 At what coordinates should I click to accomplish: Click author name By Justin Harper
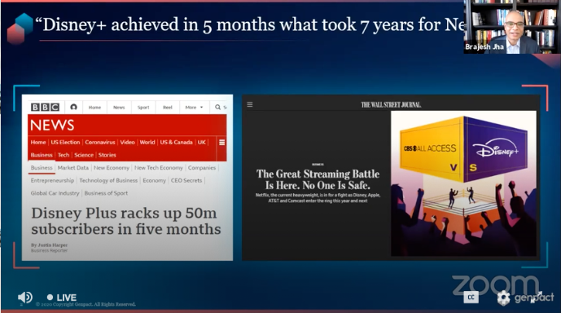(49, 245)
